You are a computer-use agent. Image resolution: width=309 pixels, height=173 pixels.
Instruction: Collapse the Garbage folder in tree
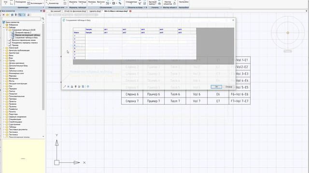(4, 27)
